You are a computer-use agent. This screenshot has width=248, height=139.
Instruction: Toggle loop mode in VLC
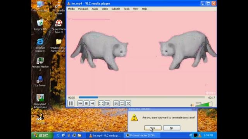pos(122,103)
